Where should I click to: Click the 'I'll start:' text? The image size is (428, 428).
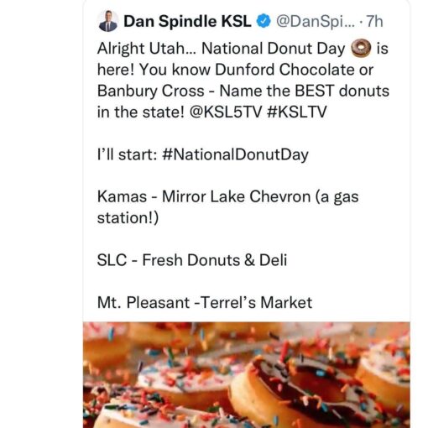click(127, 154)
